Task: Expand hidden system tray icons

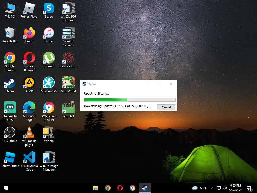Action: tap(212, 188)
